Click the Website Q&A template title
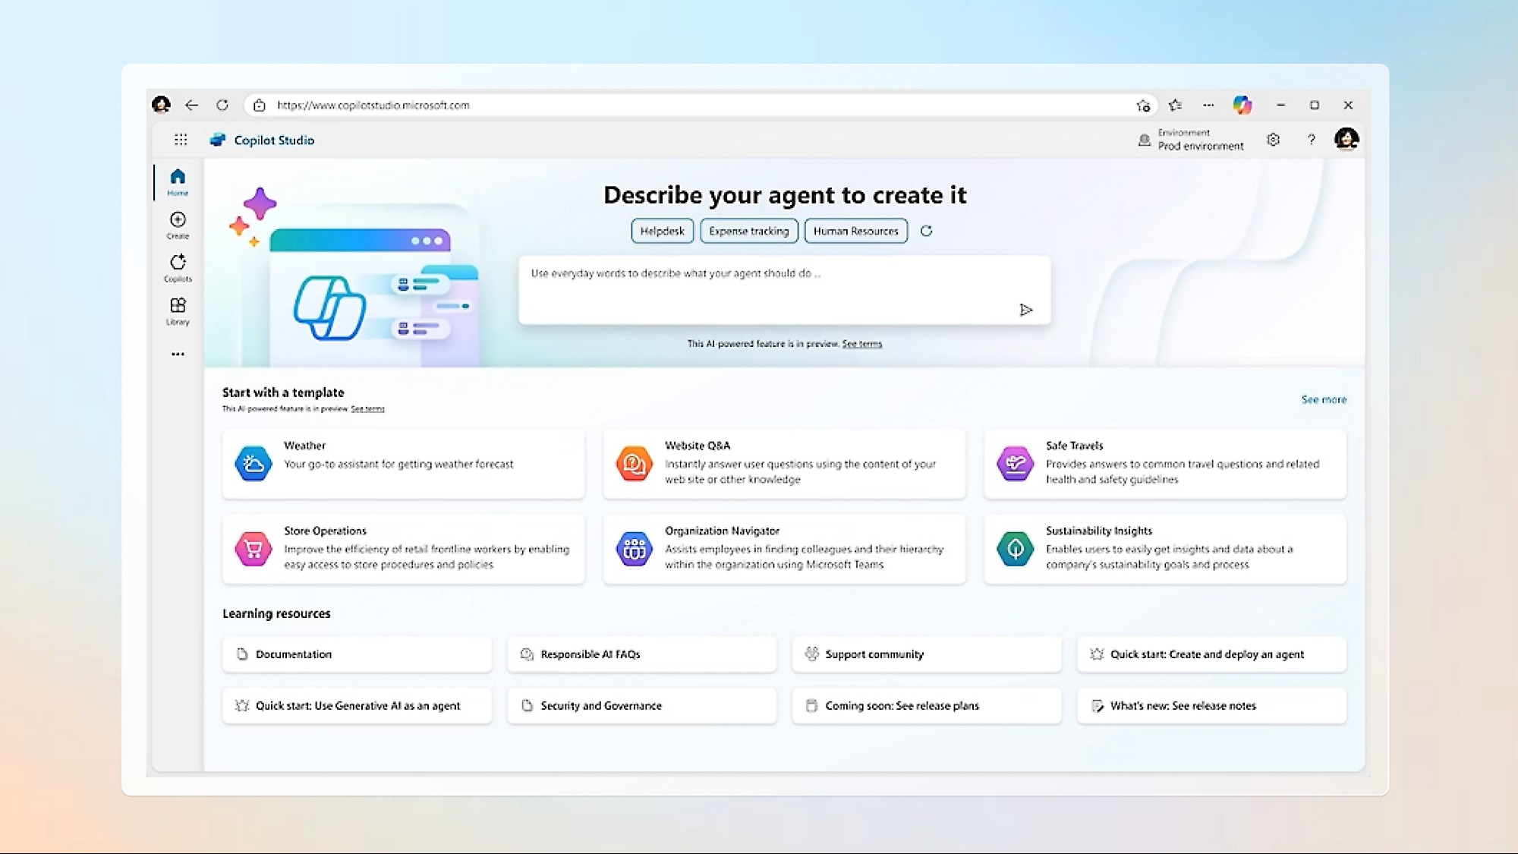This screenshot has height=854, width=1518. (697, 446)
